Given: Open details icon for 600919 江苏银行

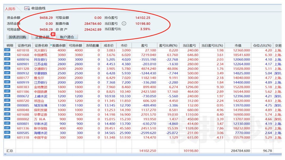Looking at the screenshot, I should [7, 82].
